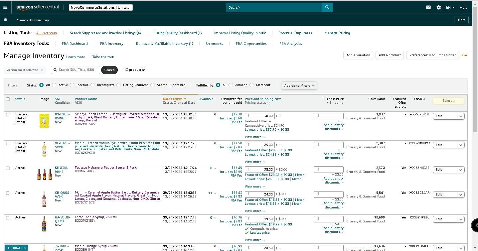Open Monin French Vanilla Syrup product image
The image size is (478, 251).
[44, 149]
